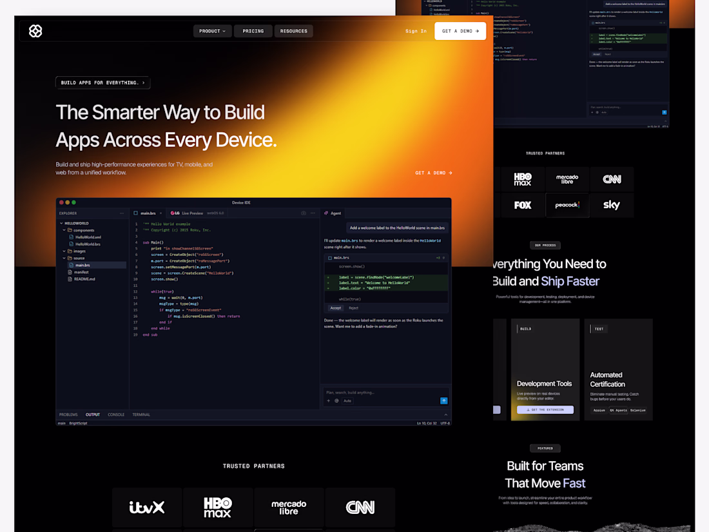The width and height of the screenshot is (709, 532).
Task: Click the Sky logo in right page
Action: click(611, 205)
